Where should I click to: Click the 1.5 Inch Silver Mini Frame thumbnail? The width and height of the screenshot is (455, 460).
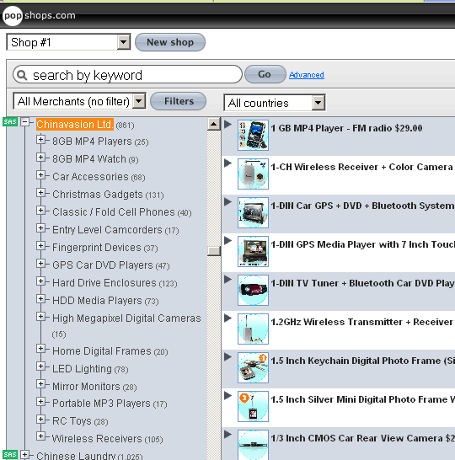[x=253, y=406]
